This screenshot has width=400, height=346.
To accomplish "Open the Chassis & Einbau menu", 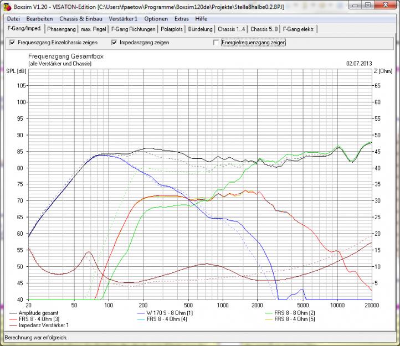I will [81, 19].
